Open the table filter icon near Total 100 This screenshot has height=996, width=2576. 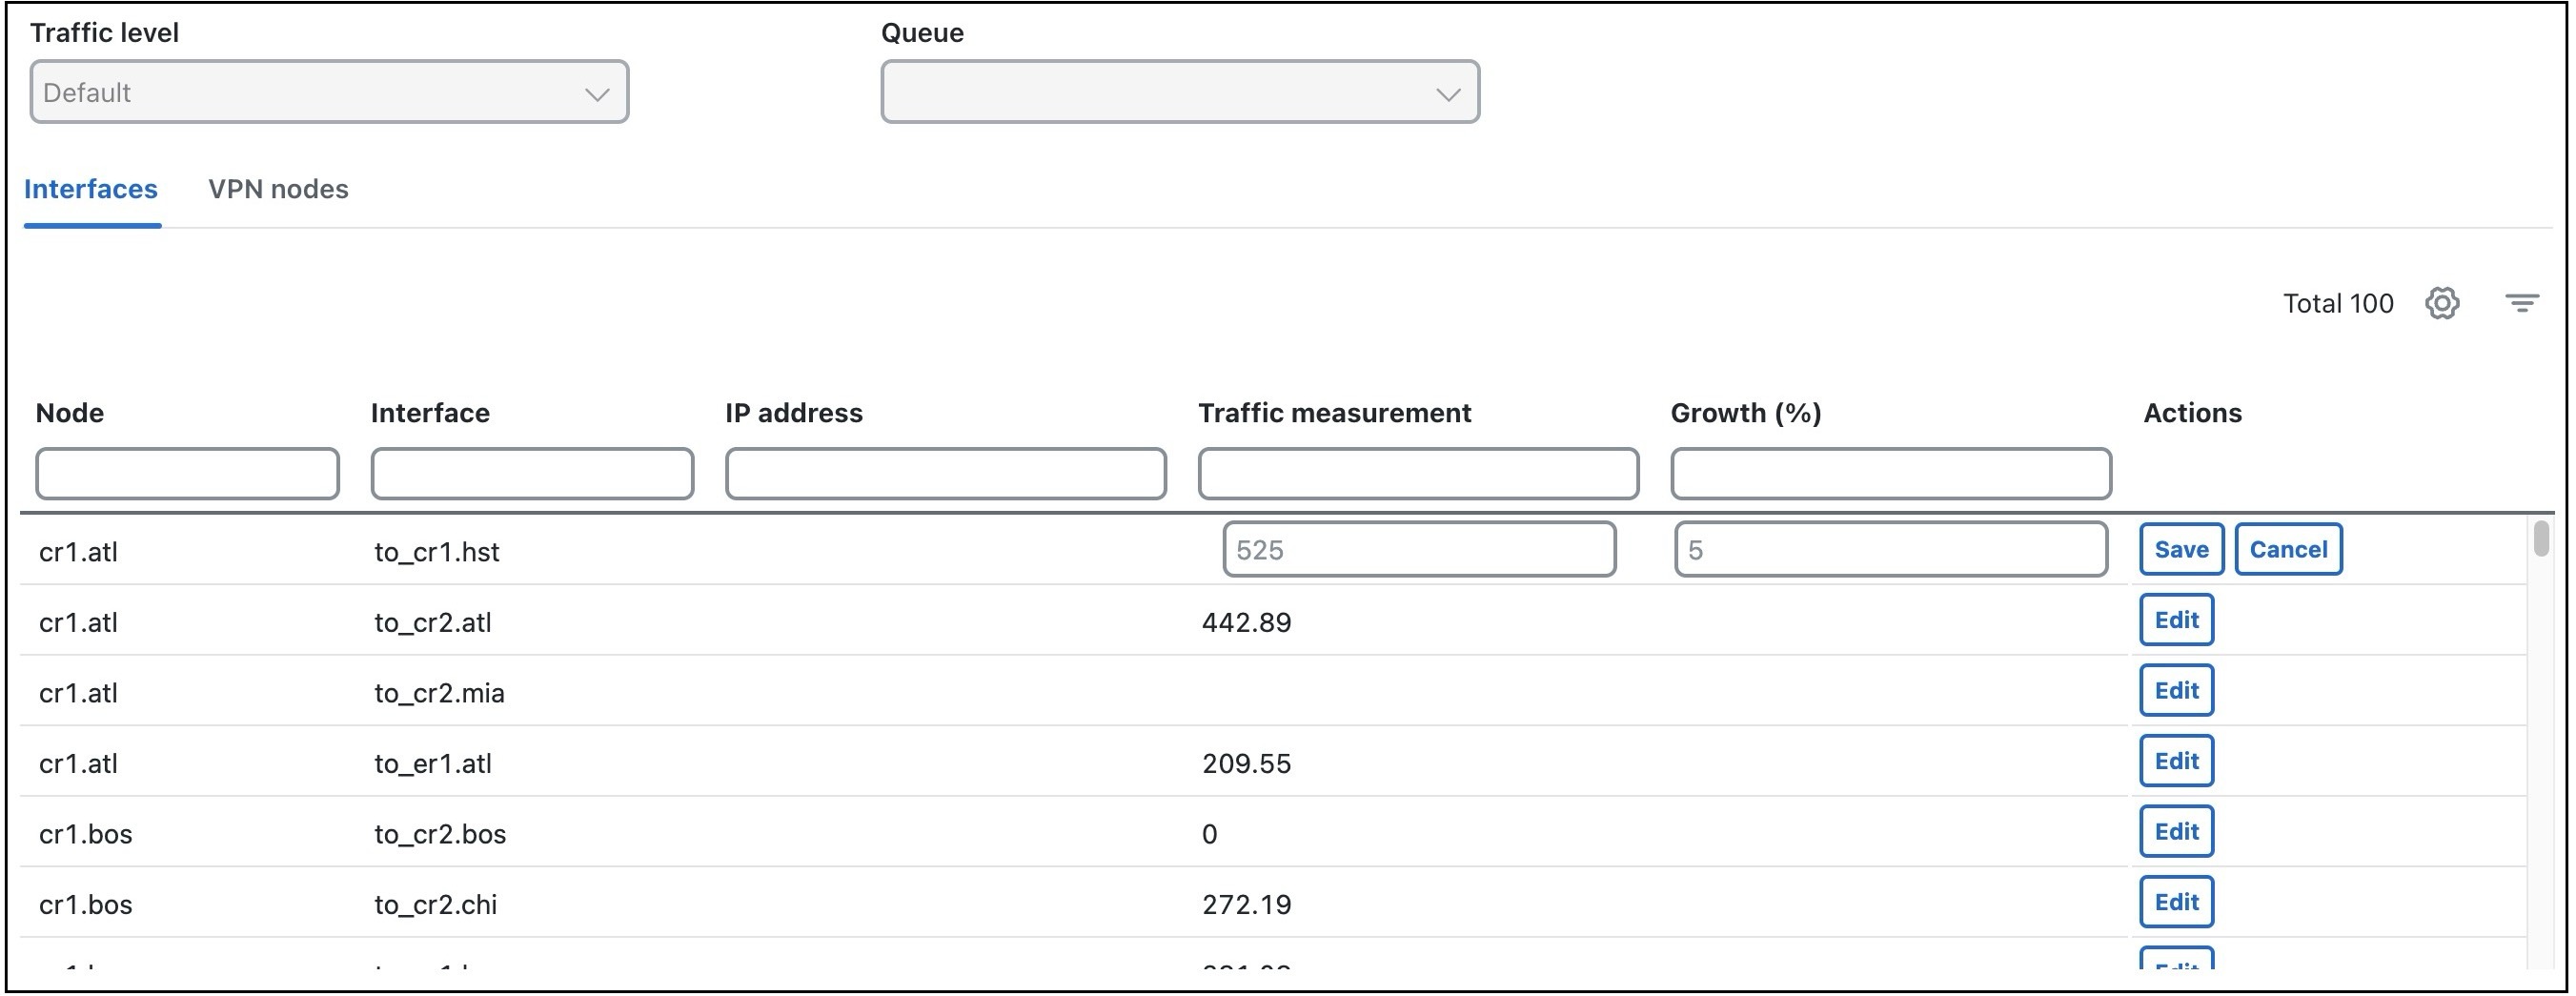[2522, 303]
